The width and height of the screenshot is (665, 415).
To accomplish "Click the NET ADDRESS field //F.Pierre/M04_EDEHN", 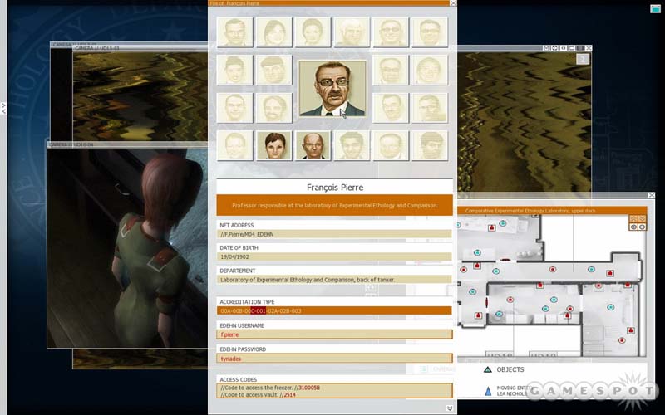I will pos(334,234).
